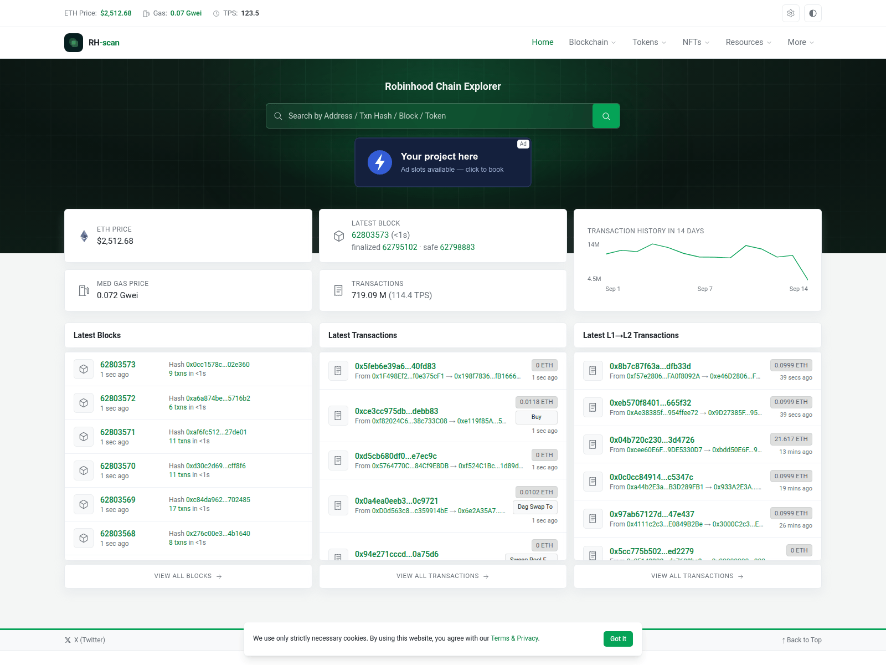
Task: Click the Buy method tag
Action: tap(536, 417)
